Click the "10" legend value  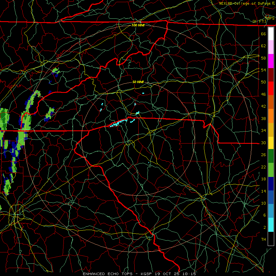pyautogui.click(x=263, y=203)
